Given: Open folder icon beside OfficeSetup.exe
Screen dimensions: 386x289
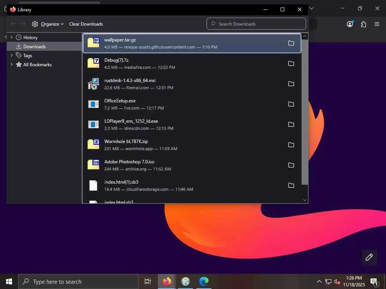Looking at the screenshot, I should pyautogui.click(x=291, y=104).
